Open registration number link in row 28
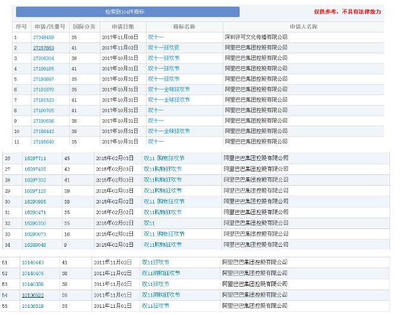Screen dimensions: 402x315 (x=35, y=180)
